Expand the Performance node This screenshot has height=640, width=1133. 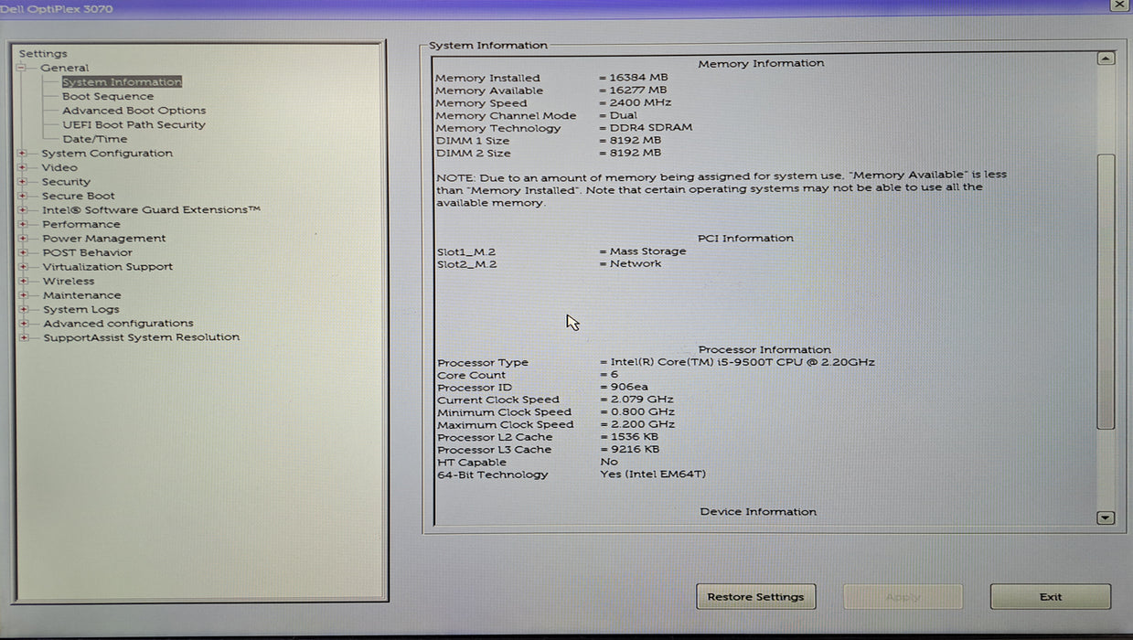pyautogui.click(x=22, y=224)
